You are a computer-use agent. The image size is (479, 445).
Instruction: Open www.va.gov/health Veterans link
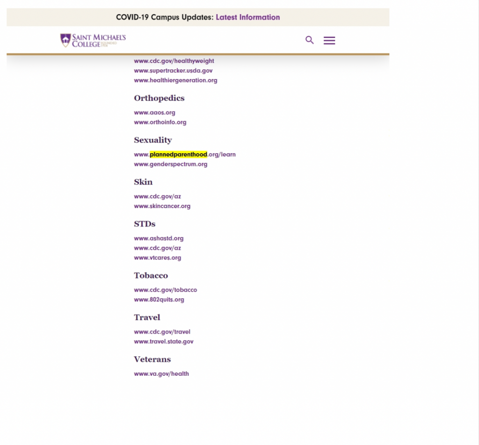point(161,373)
